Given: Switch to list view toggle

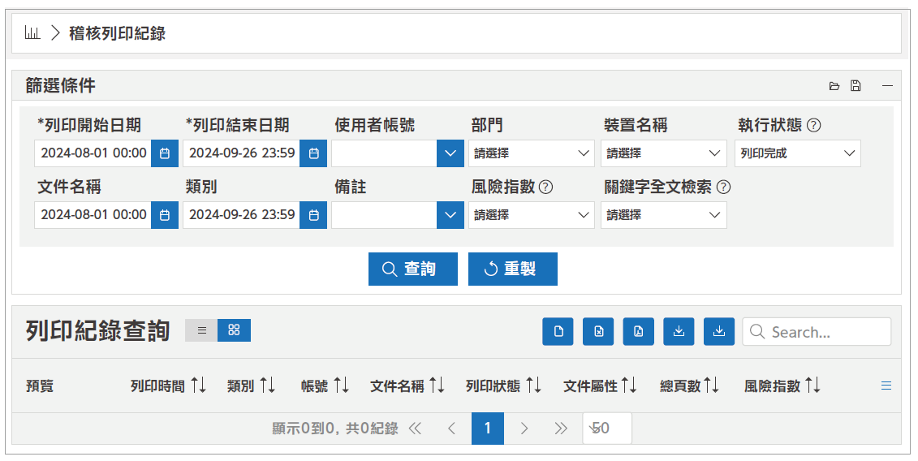Looking at the screenshot, I should pos(201,330).
